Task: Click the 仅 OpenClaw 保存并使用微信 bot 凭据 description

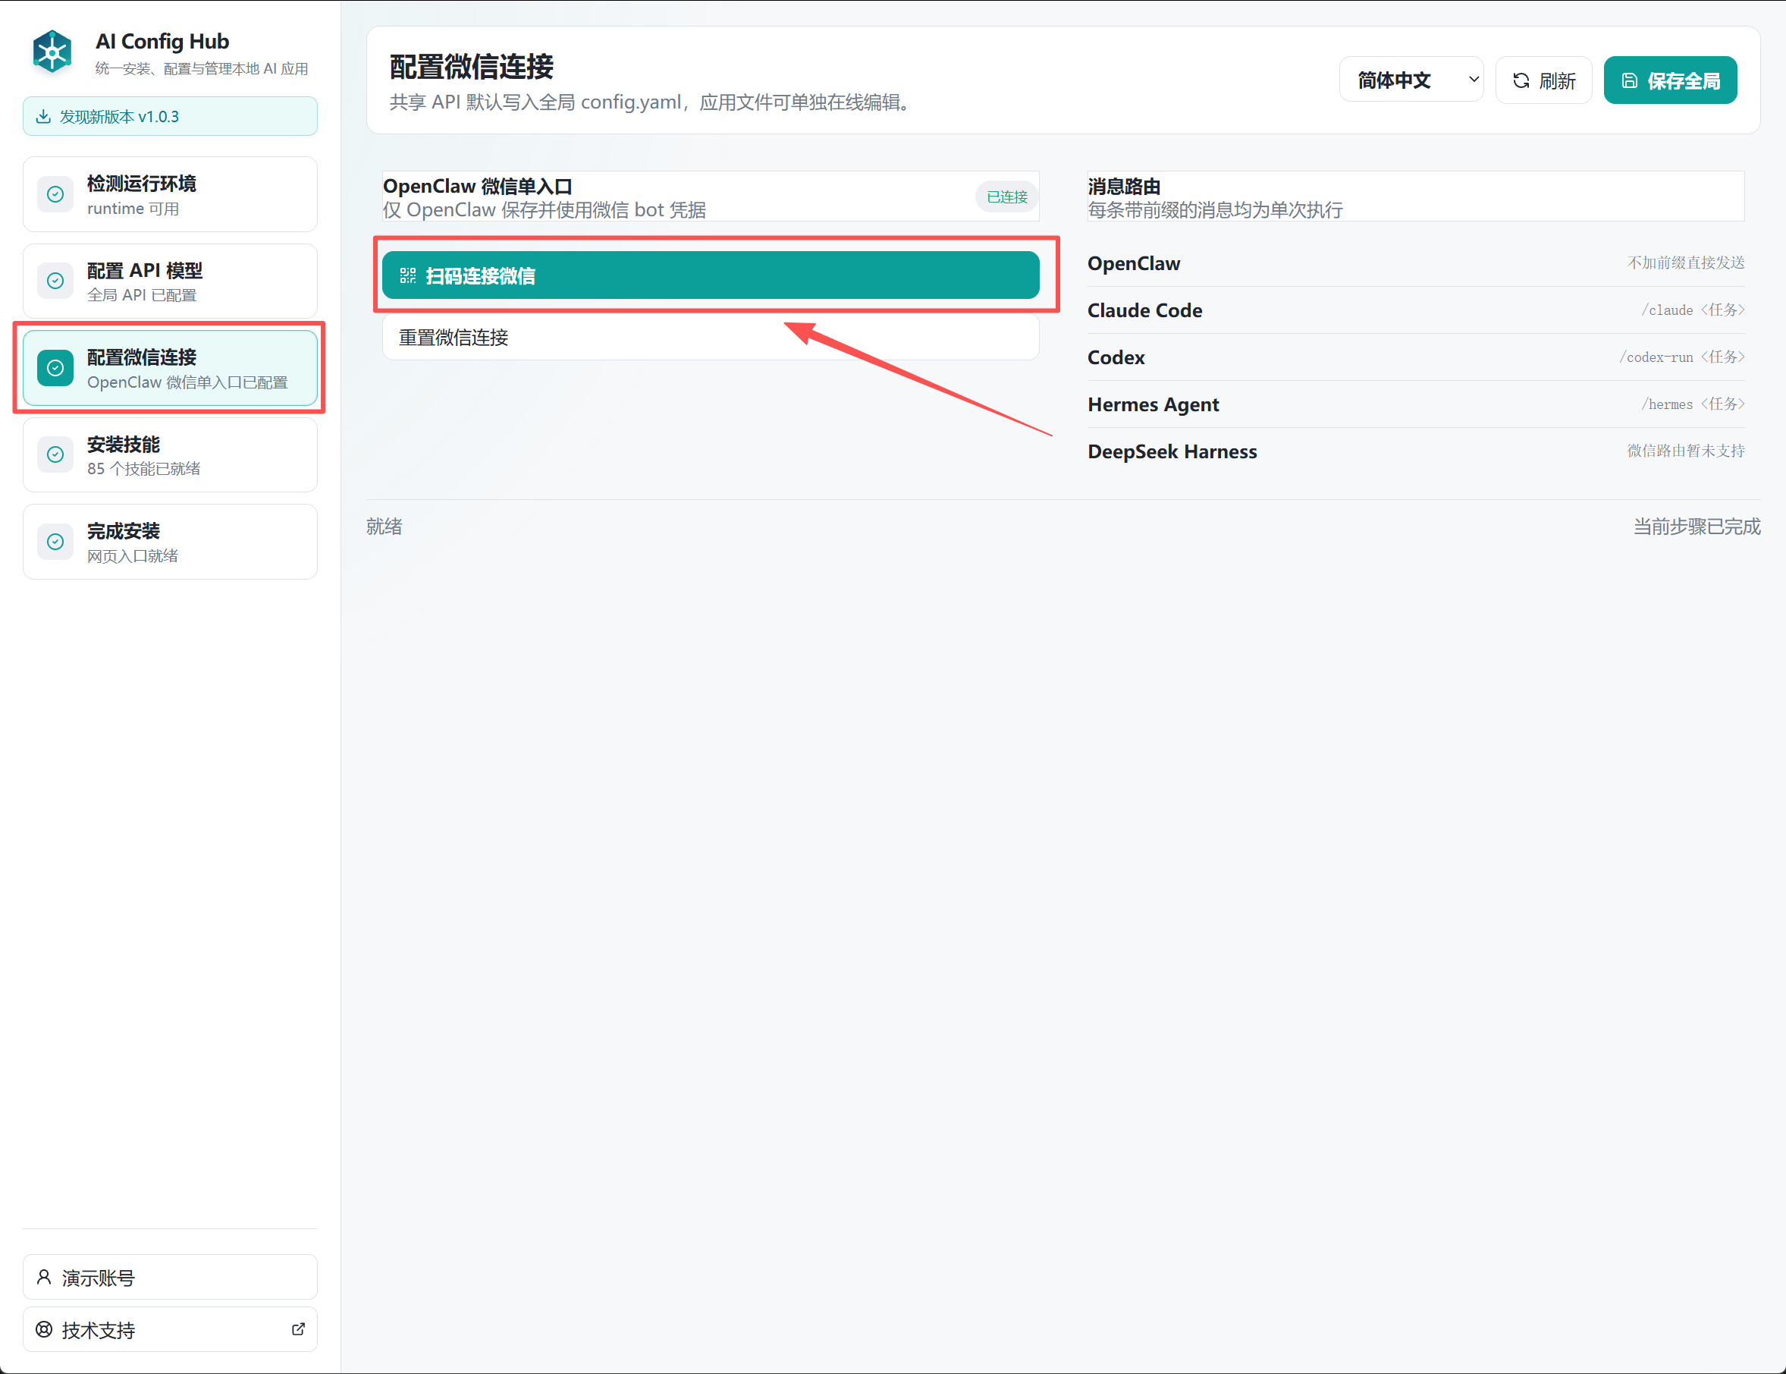Action: [x=545, y=210]
